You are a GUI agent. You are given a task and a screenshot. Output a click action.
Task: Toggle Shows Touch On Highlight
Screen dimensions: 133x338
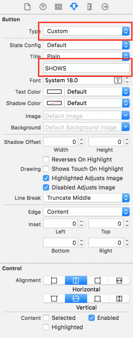[x=46, y=169]
